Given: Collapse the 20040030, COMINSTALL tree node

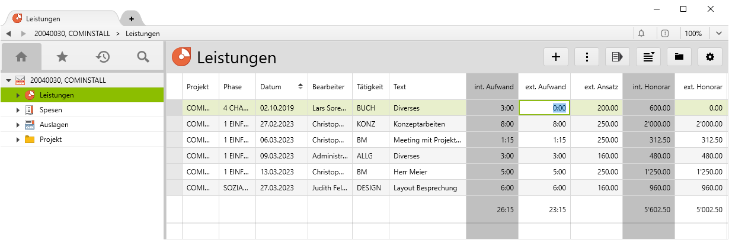Looking at the screenshot, I should (8, 80).
